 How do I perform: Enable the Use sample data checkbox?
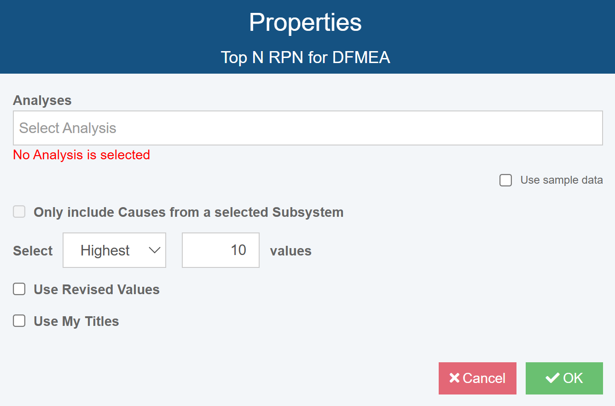[x=506, y=180]
